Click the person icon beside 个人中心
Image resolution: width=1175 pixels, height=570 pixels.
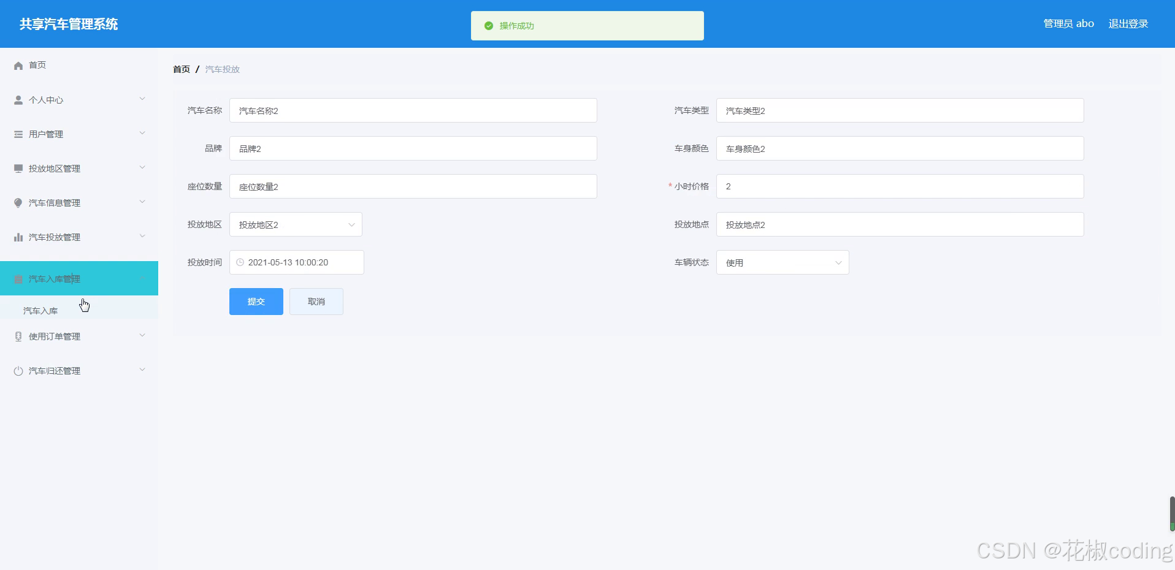18,100
